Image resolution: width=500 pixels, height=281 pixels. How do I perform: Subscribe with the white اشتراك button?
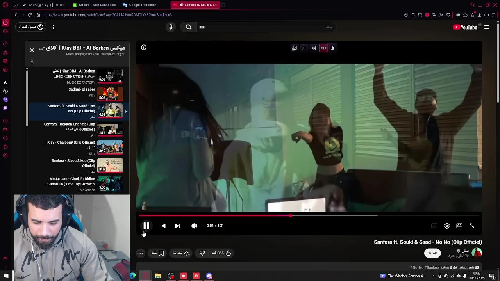point(432,253)
